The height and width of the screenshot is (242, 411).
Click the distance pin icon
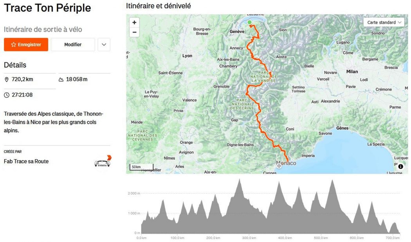point(7,79)
